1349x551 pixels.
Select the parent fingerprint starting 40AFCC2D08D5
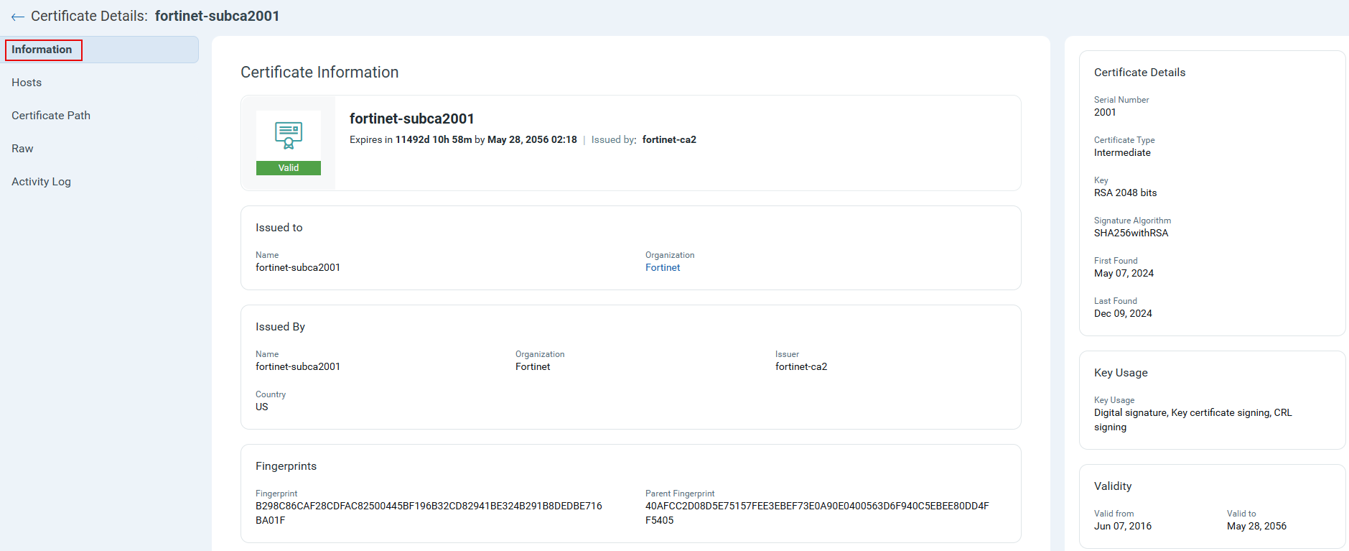817,513
